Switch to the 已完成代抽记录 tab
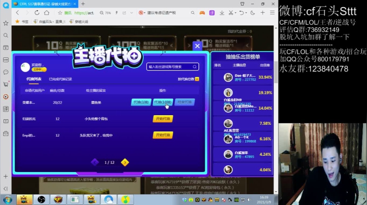The image size is (367, 205). pyautogui.click(x=60, y=79)
